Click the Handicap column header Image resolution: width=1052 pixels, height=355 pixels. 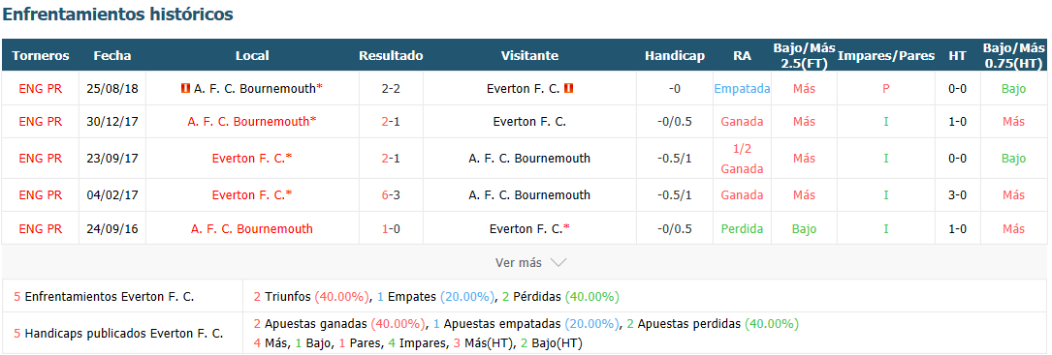(x=674, y=55)
